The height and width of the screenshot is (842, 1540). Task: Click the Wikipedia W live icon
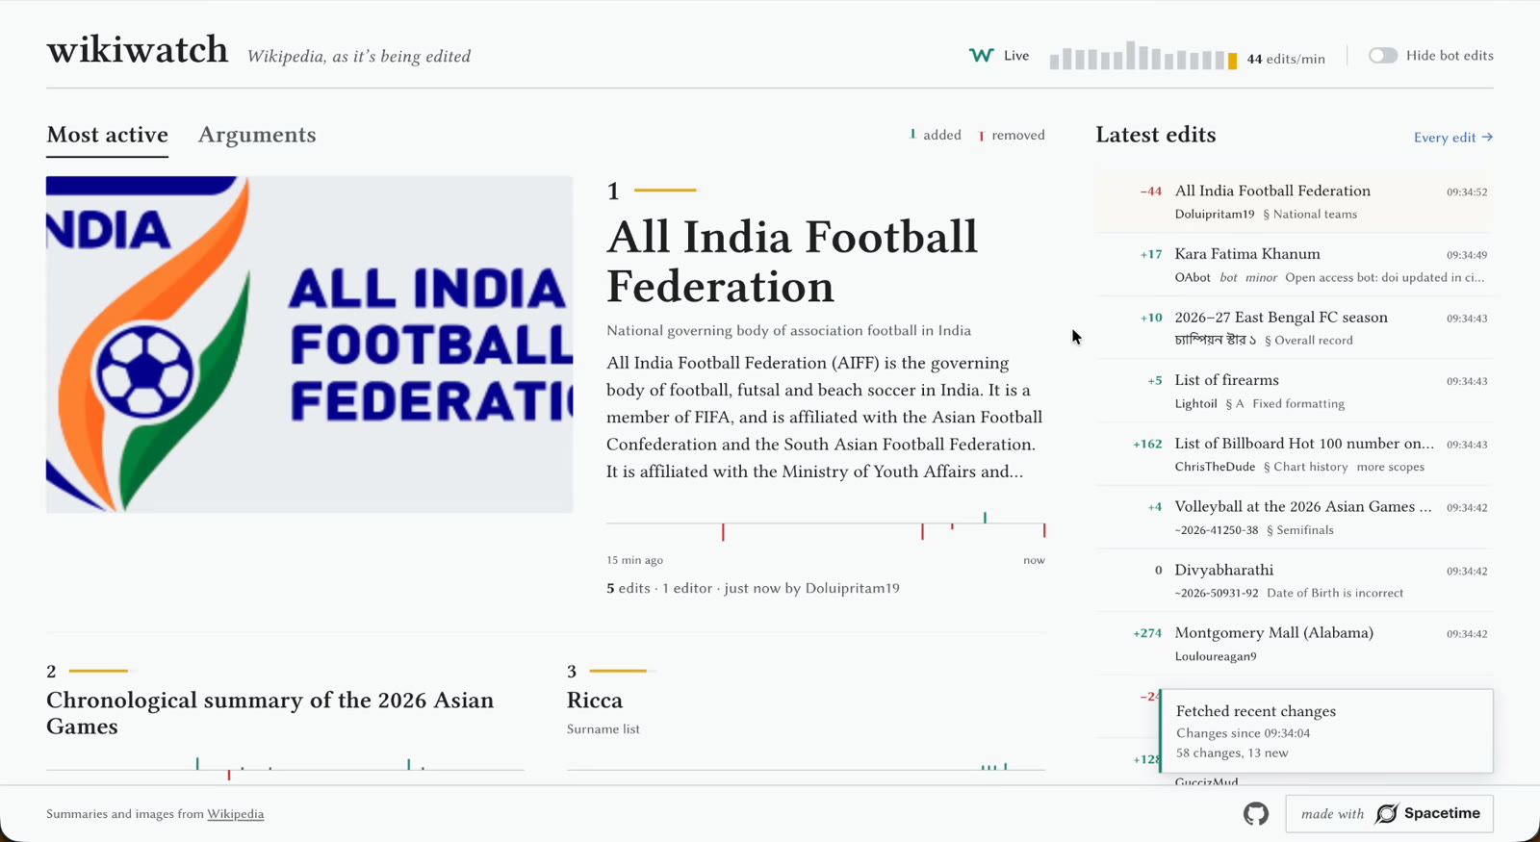point(981,56)
